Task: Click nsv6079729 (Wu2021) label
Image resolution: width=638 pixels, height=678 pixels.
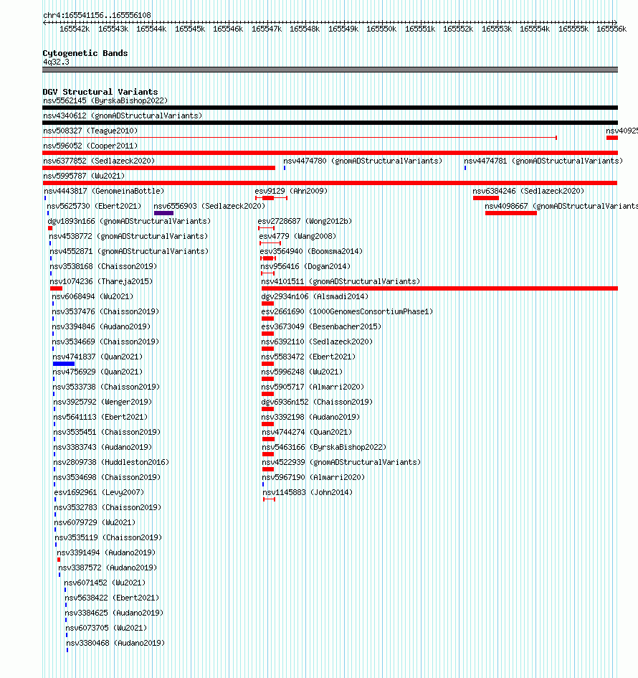Action: coord(95,523)
